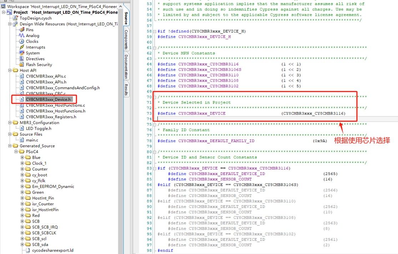Click the CY8CMBR3xxx_CY8CMBR3106S define on line 65
Viewport: 398px width, 254px height.
point(210,70)
